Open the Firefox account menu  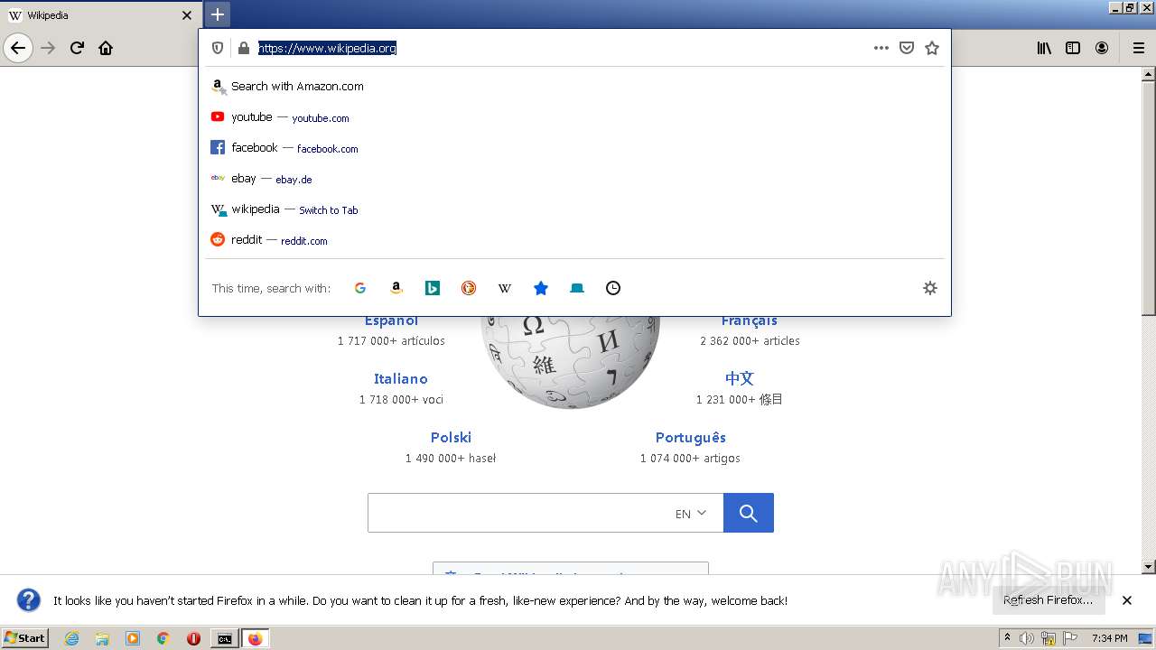tap(1102, 48)
